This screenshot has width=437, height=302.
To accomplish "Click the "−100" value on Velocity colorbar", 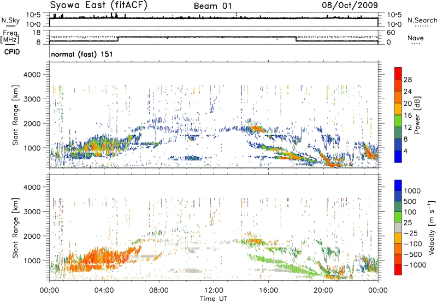I will (413, 244).
